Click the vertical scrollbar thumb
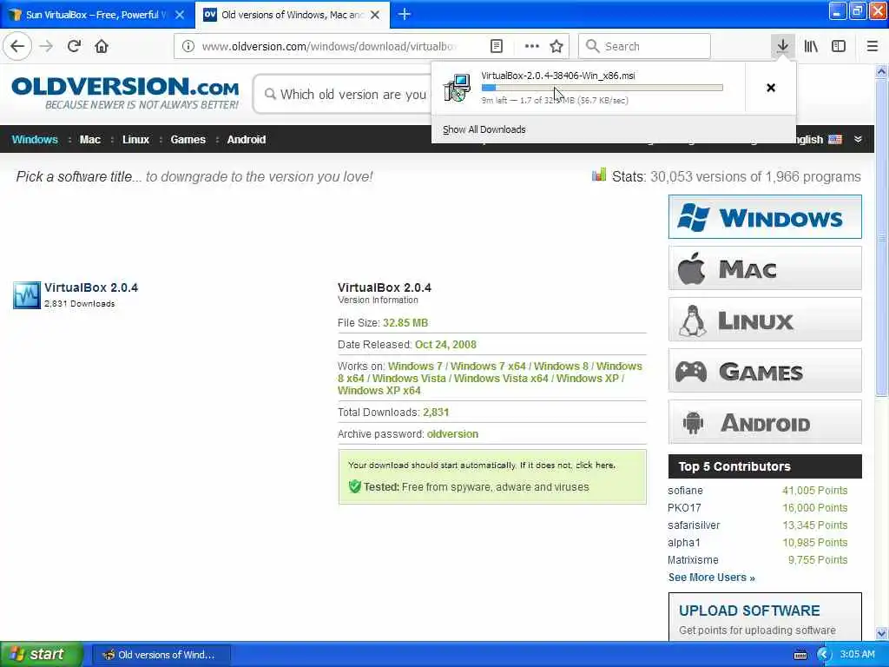889x667 pixels. coord(881,238)
